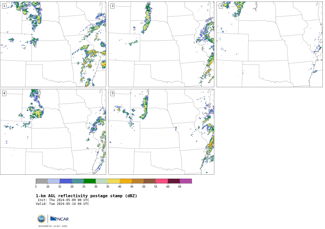
Task: Click the gray 5-10 dBZ color swatch
Action: [42, 181]
